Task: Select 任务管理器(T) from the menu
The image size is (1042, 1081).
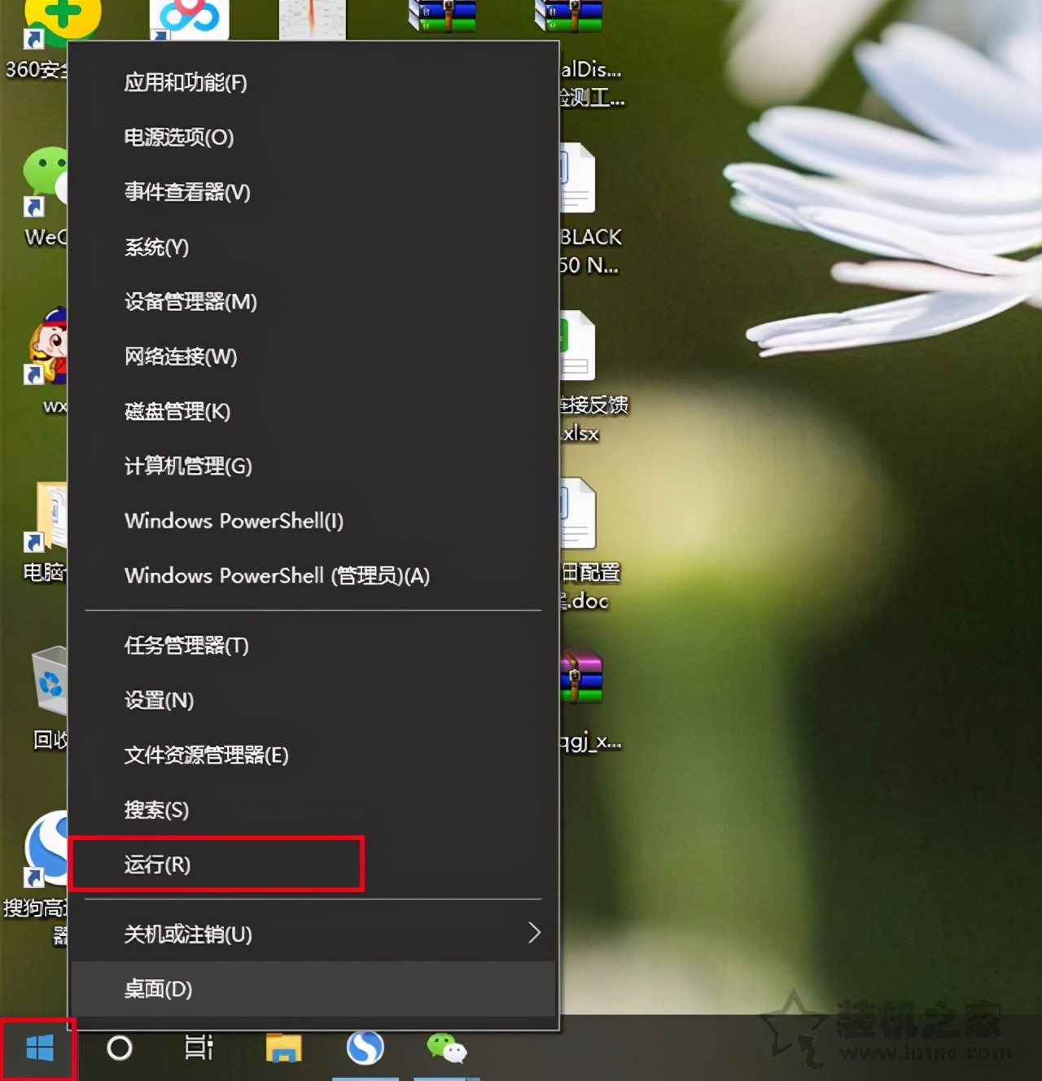Action: coord(186,646)
